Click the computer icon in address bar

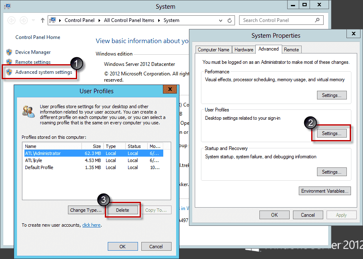coord(53,20)
